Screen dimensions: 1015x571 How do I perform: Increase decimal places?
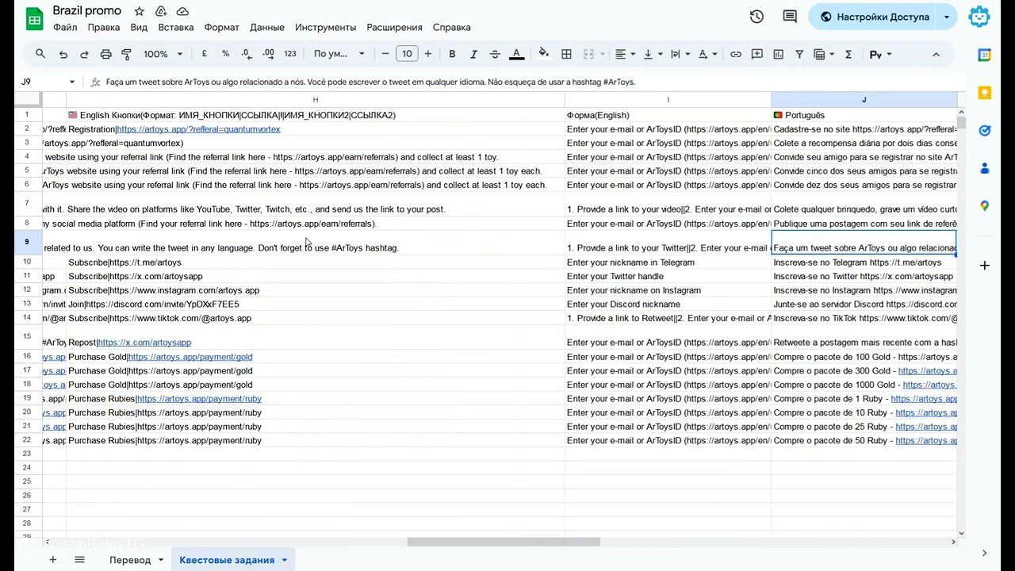coord(268,54)
